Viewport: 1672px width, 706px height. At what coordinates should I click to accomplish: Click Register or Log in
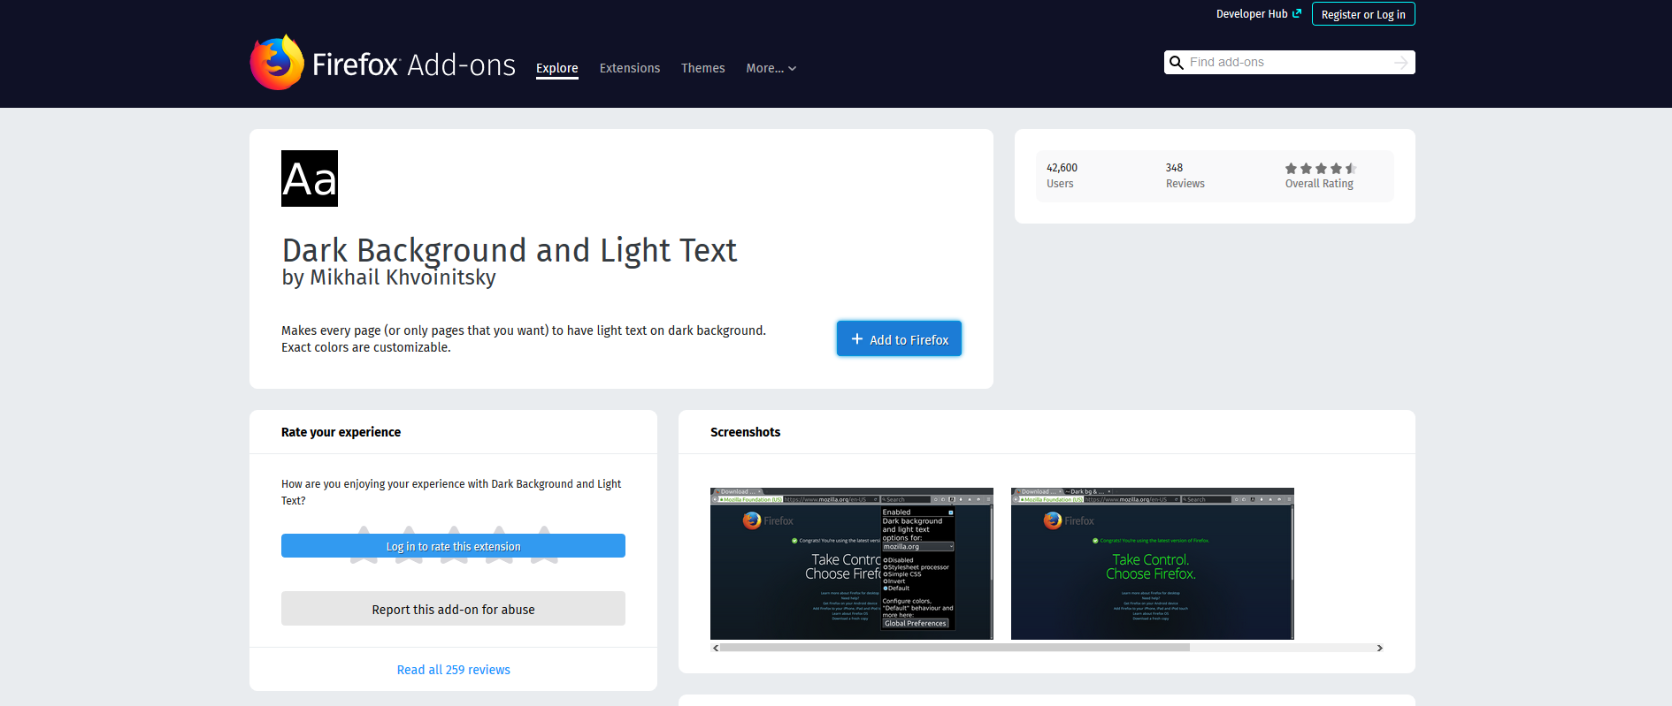(1362, 14)
